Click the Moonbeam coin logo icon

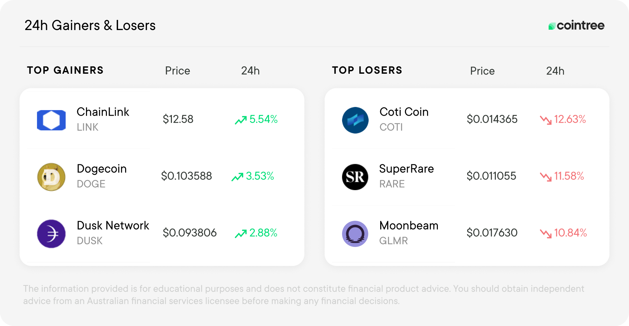pos(355,234)
